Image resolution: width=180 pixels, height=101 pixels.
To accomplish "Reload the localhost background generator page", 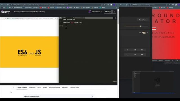I will pos(127,5).
